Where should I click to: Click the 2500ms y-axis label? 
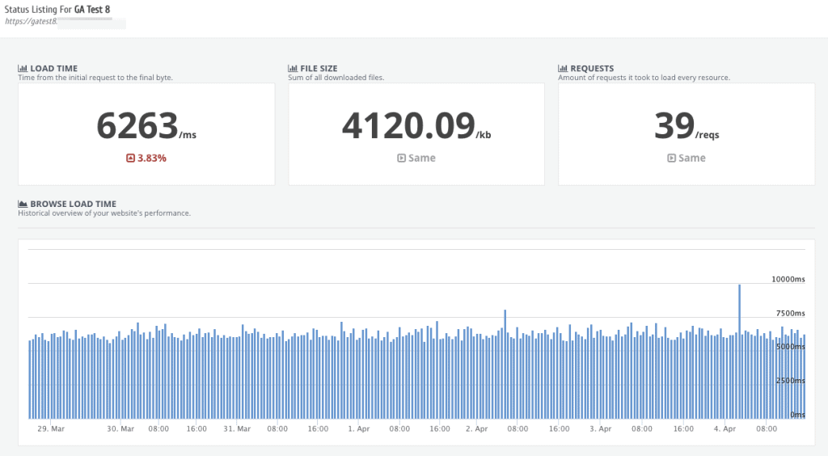[791, 381]
